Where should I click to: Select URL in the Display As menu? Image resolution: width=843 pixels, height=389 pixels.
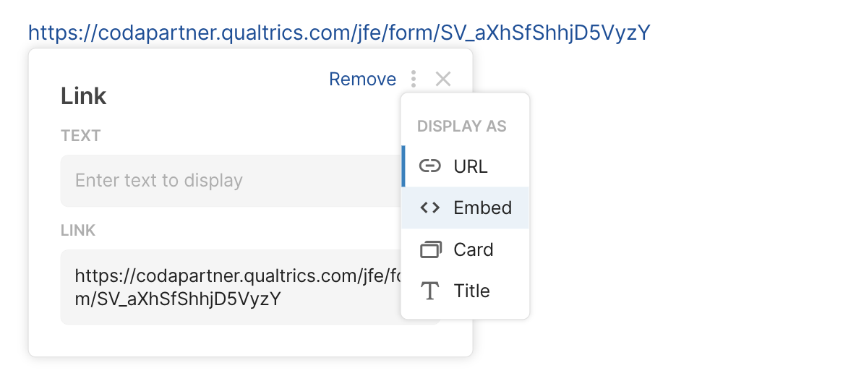coord(471,166)
